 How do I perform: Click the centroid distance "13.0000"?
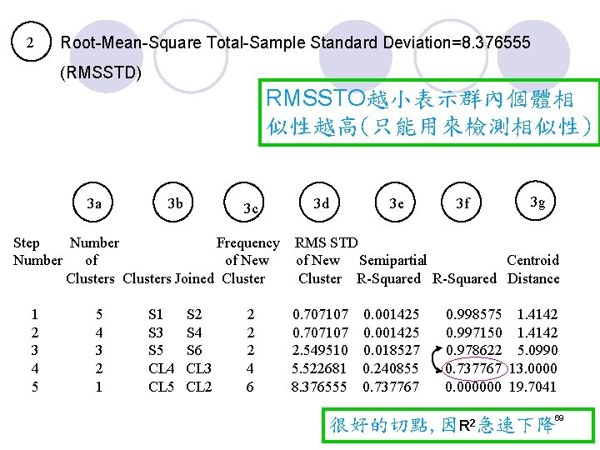(x=533, y=368)
